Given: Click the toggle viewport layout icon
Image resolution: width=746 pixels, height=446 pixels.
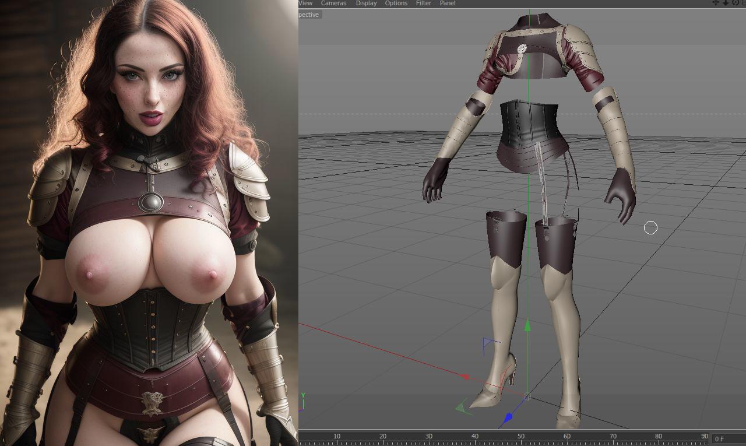Looking at the screenshot, I should coord(744,3).
